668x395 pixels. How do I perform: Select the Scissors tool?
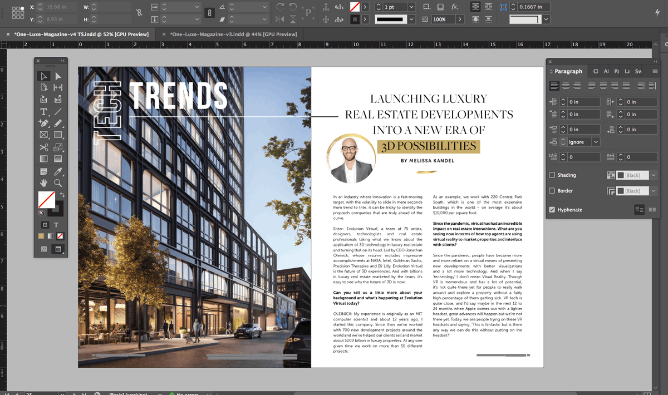tap(44, 147)
